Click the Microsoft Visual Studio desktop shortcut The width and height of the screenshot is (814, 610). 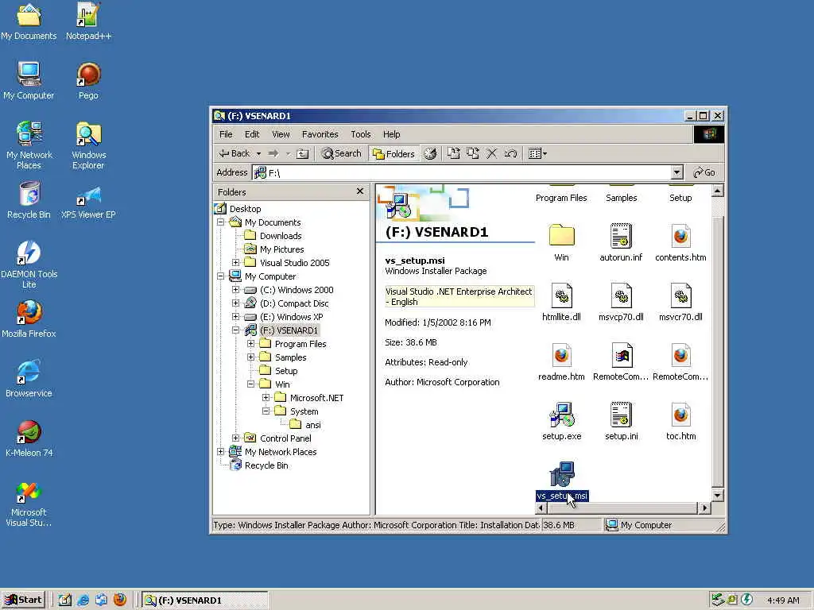point(29,504)
